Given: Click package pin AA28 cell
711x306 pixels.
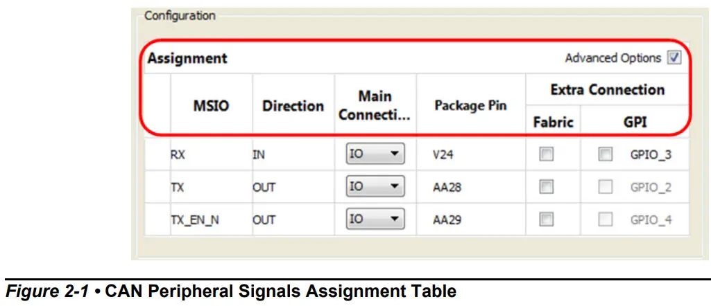Looking at the screenshot, I should point(447,187).
